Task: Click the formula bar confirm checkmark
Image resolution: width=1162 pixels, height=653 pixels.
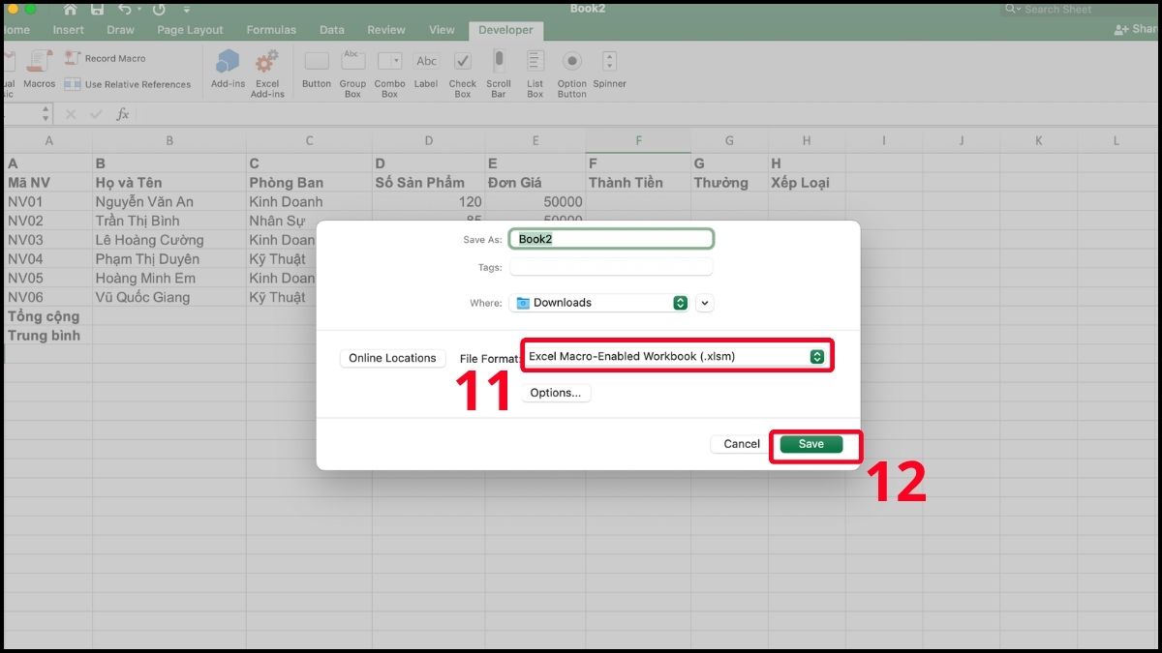Action: point(96,114)
